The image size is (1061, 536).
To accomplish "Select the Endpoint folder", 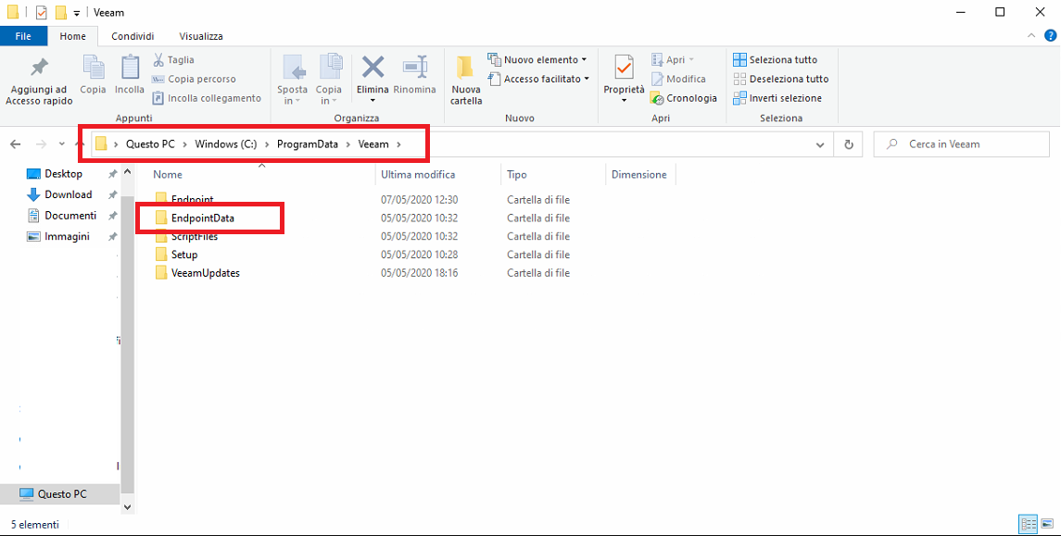I will click(x=193, y=199).
